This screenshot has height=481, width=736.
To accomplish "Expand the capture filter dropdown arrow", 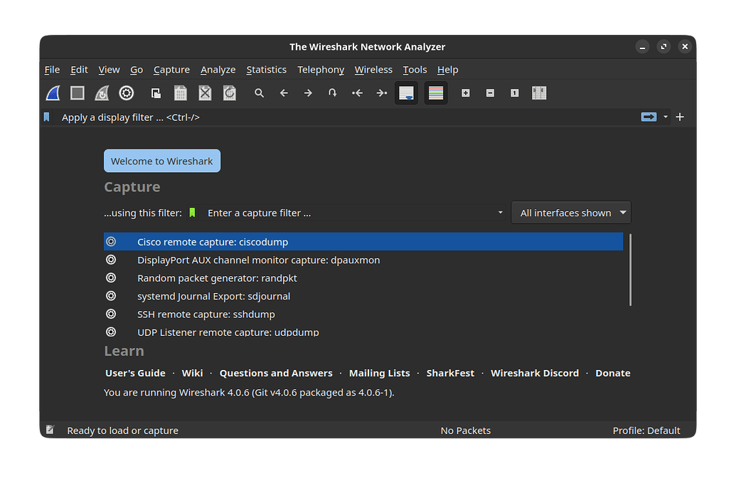I will [x=500, y=212].
